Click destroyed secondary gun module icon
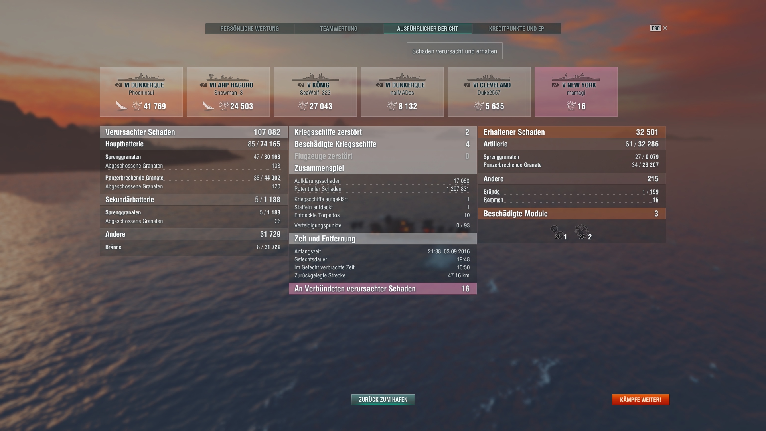 [x=557, y=231]
